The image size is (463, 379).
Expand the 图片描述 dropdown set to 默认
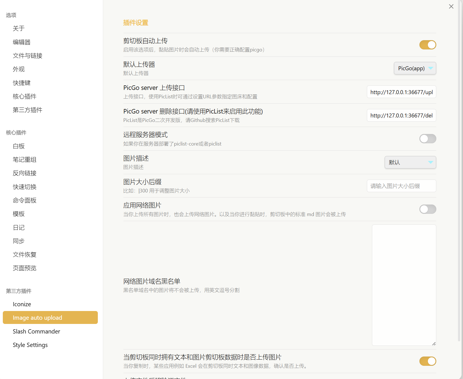pyautogui.click(x=410, y=162)
